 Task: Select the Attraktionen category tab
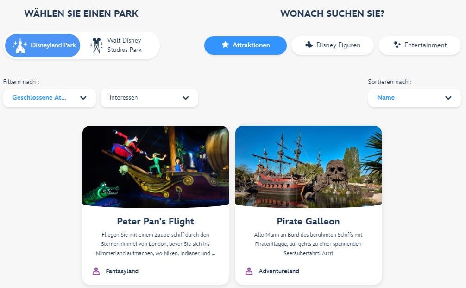246,45
